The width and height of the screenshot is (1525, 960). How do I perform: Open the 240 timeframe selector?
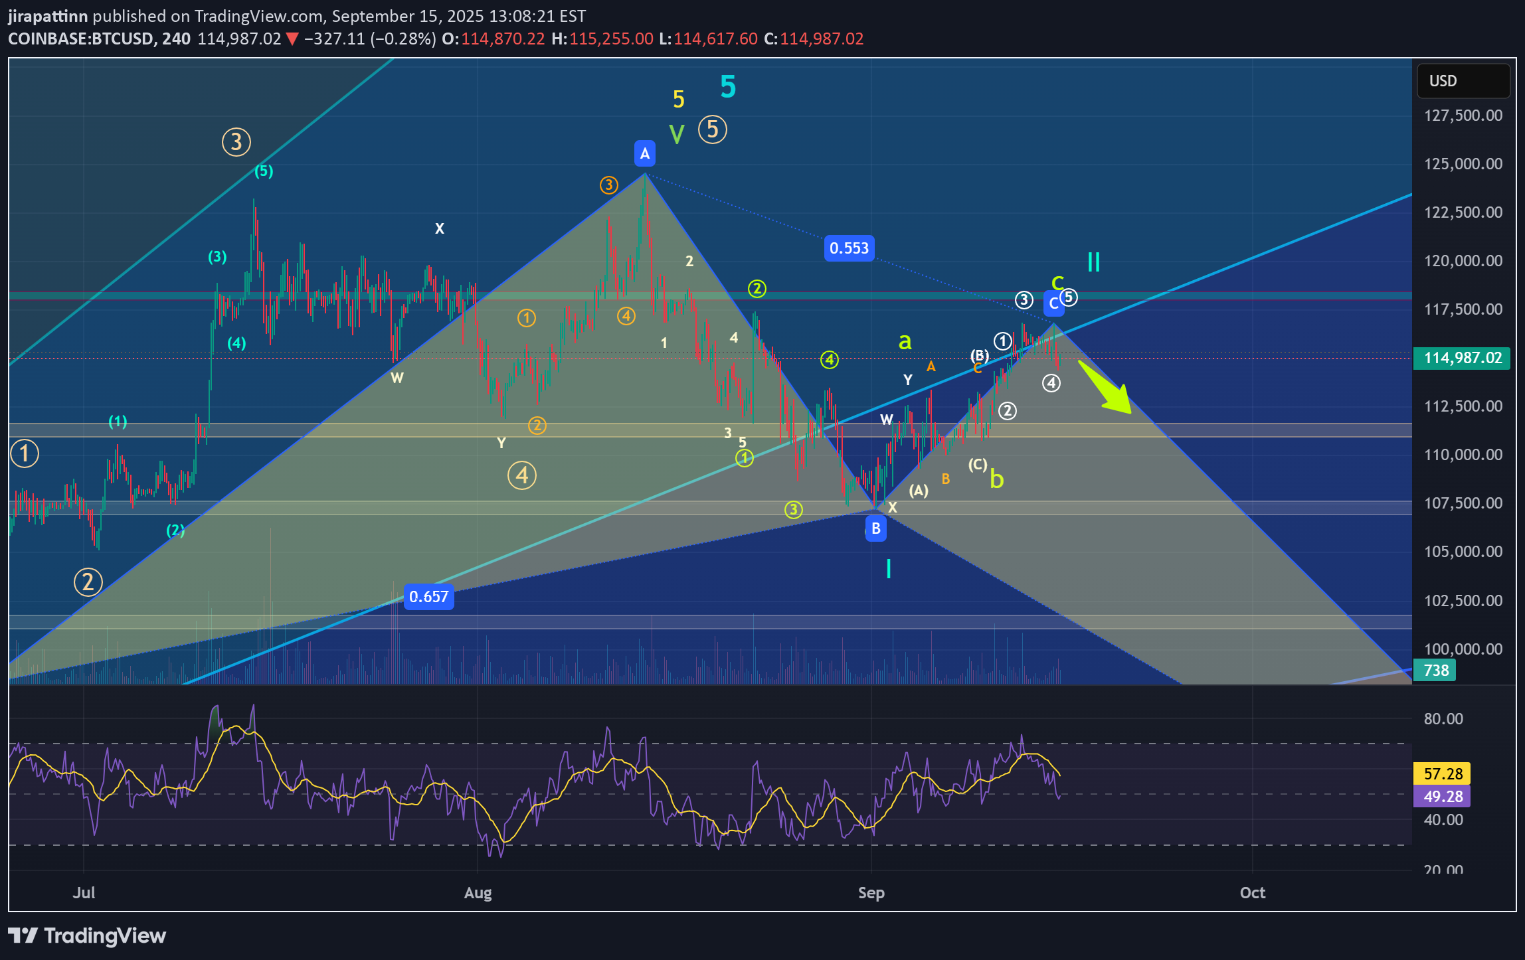[175, 39]
